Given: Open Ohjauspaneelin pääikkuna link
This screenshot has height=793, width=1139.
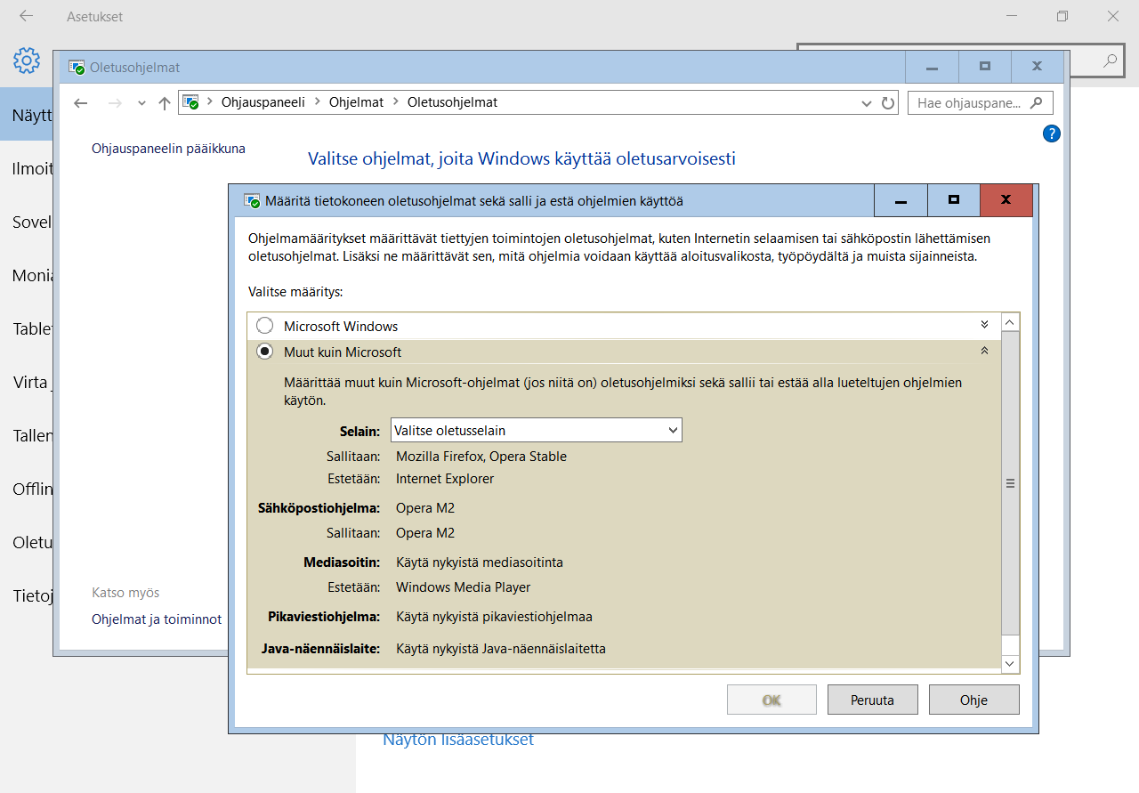Looking at the screenshot, I should click(x=168, y=149).
